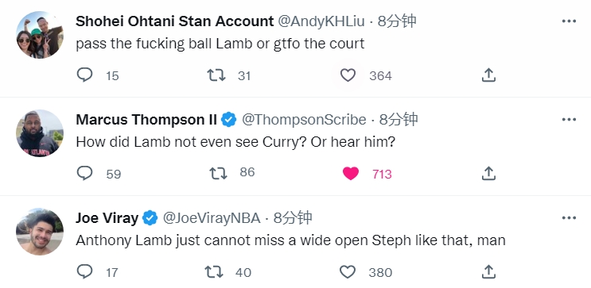Retweet Joe Viray's tweet

(214, 272)
